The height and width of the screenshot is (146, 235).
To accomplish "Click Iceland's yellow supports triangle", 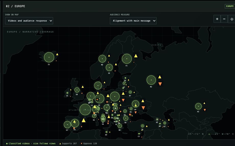I will (x=57, y=54).
